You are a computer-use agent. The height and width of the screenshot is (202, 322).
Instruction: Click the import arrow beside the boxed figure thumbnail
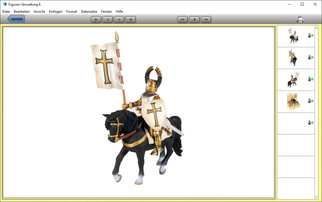click(x=311, y=101)
